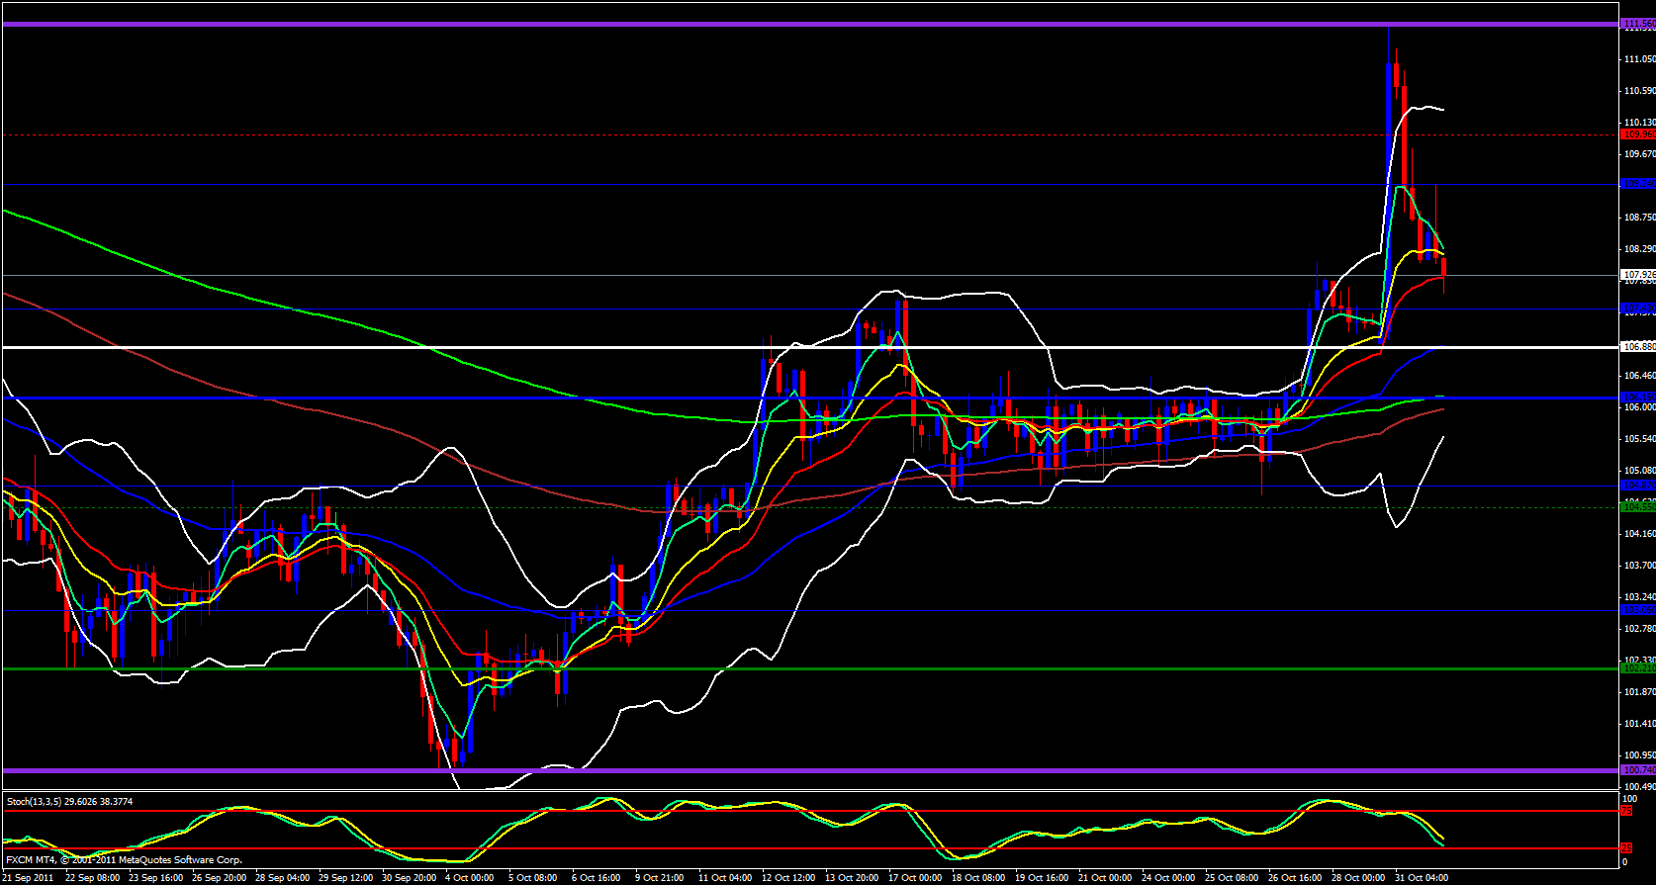Image resolution: width=1656 pixels, height=885 pixels.
Task: Click the FXCM MT4 MetaQuotes copyright text
Action: click(x=124, y=860)
